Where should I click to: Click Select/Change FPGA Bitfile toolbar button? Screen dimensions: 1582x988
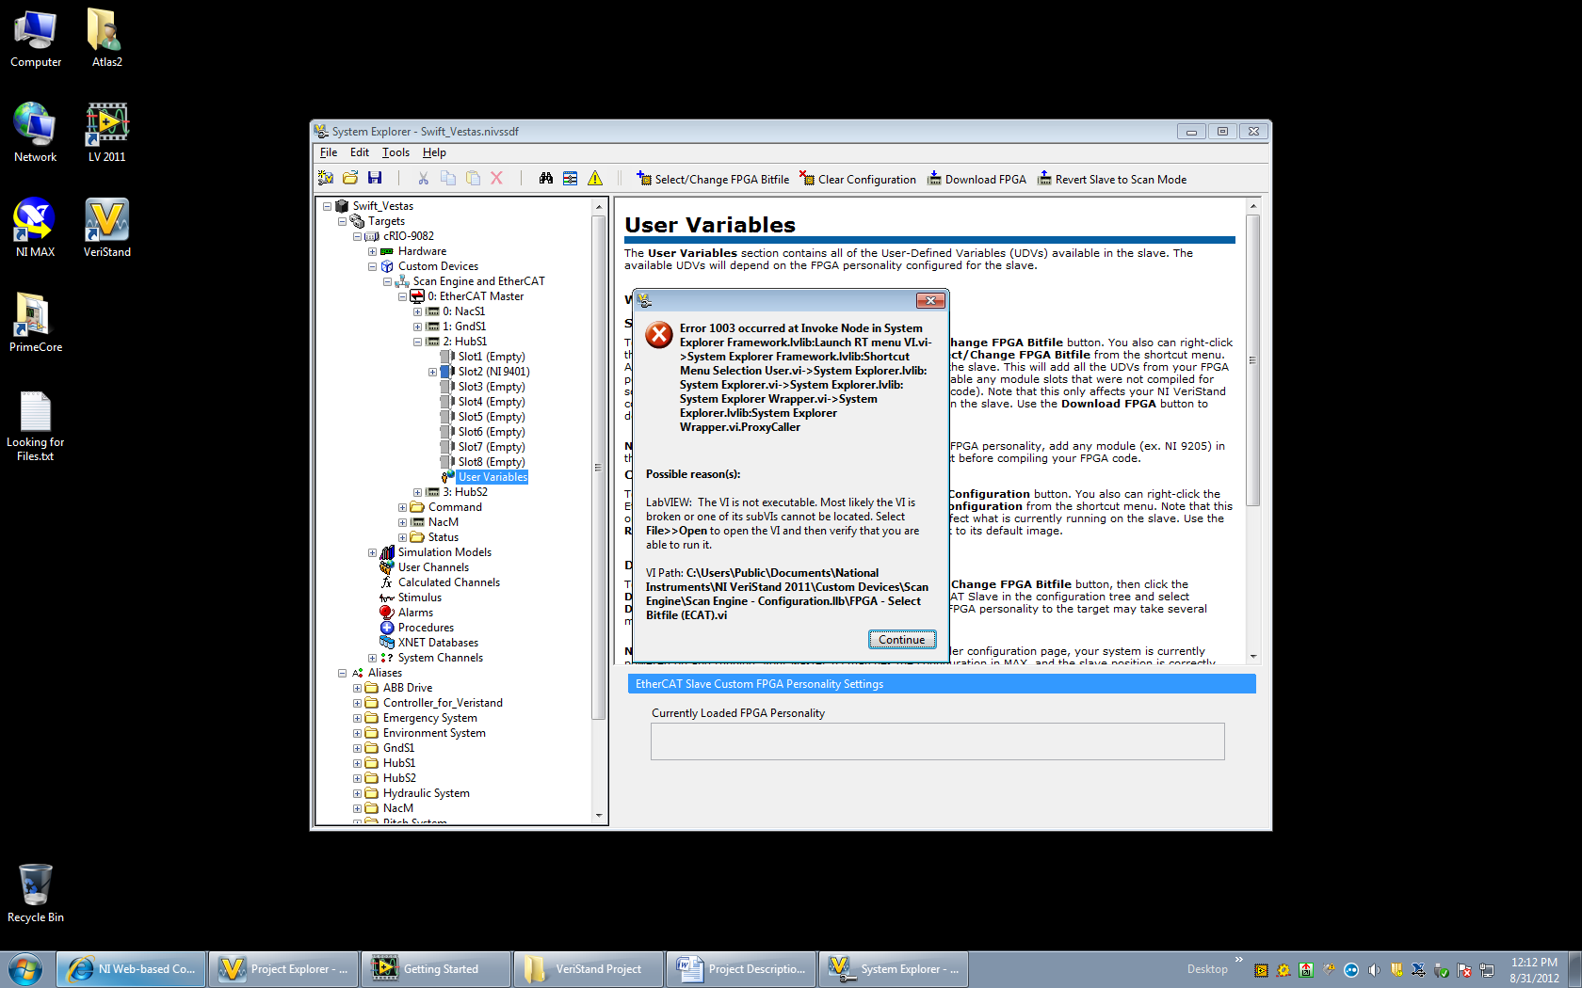tap(713, 179)
